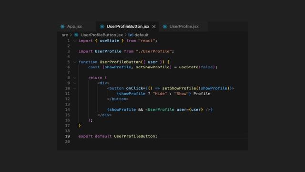
Task: Click the React icon on UserProfile.jsx tab
Action: 165,27
